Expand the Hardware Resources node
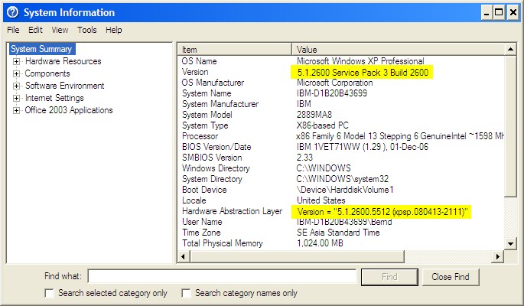Screen dimensions: 524x306 (16, 61)
